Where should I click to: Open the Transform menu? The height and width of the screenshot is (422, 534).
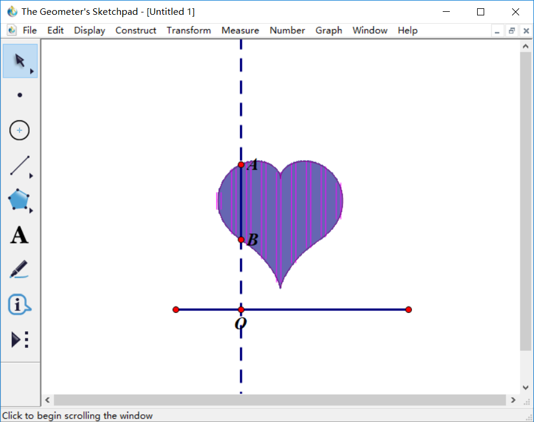[x=188, y=30]
